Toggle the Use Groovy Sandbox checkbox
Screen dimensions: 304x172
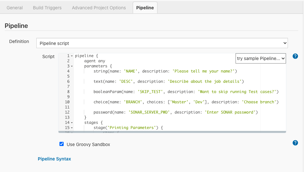click(x=62, y=144)
